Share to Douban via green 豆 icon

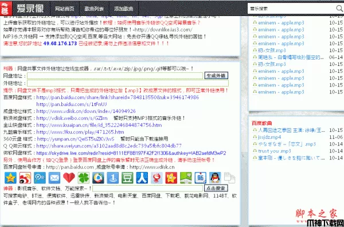point(127,178)
